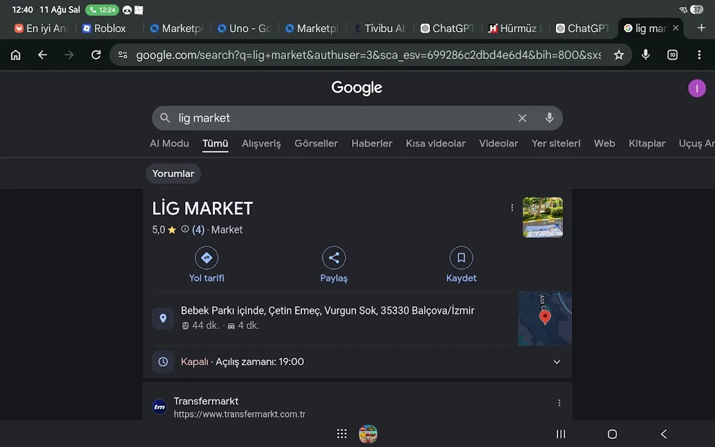Open Chrome three-dot menu

click(x=699, y=55)
